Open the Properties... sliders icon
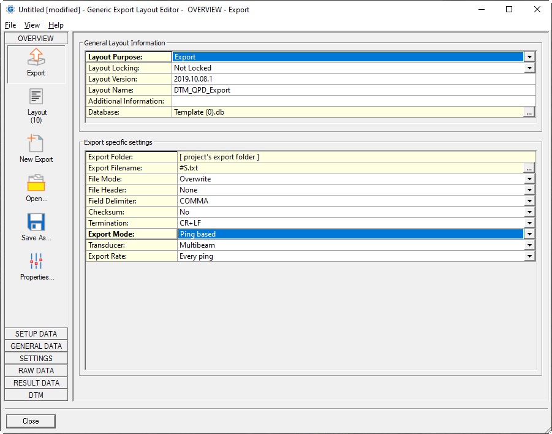This screenshot has width=552, height=434. (36, 262)
